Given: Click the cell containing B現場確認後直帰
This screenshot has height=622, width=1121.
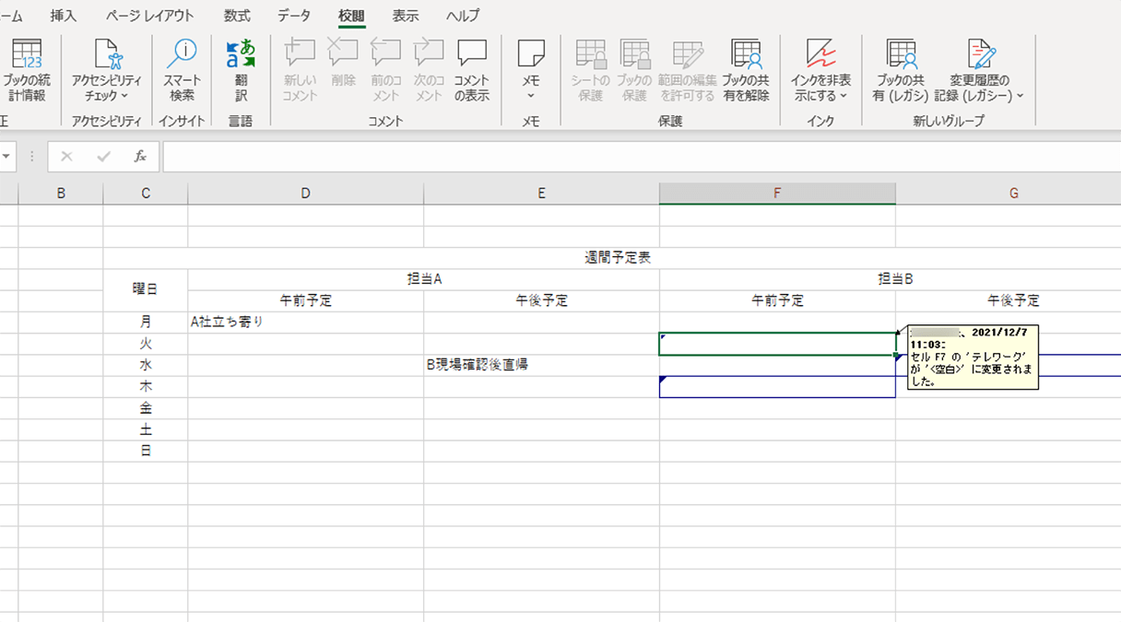Looking at the screenshot, I should [x=542, y=365].
